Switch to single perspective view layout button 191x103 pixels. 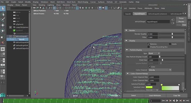(3, 49)
